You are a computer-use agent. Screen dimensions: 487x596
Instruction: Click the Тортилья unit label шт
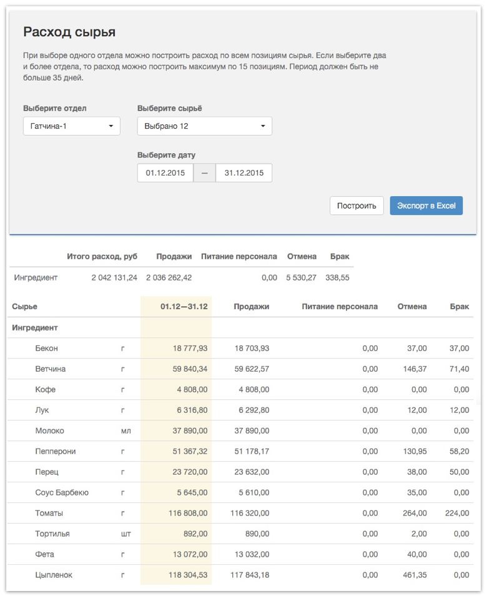(x=125, y=534)
